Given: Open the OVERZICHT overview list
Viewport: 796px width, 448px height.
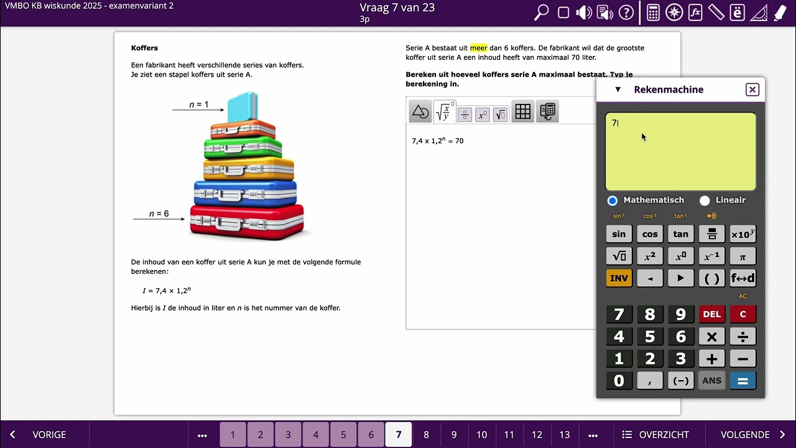Looking at the screenshot, I should click(656, 435).
